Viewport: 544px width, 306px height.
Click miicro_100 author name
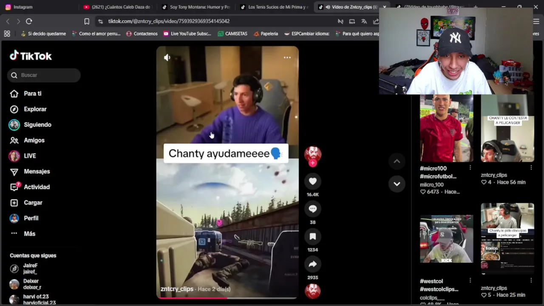tap(432, 184)
